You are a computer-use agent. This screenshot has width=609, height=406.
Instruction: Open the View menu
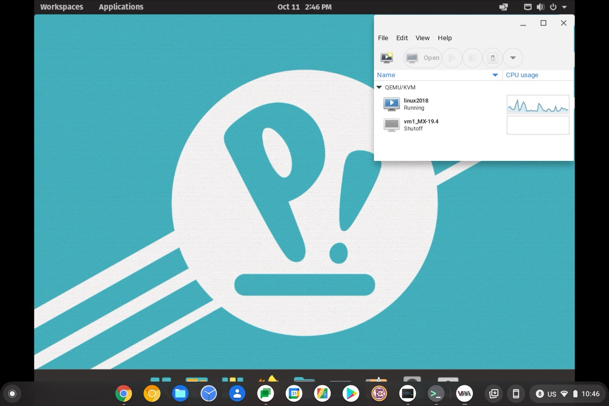[422, 38]
